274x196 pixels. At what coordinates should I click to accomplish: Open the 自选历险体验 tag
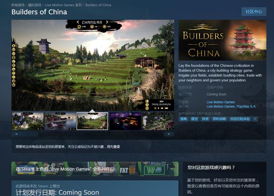tap(240, 119)
